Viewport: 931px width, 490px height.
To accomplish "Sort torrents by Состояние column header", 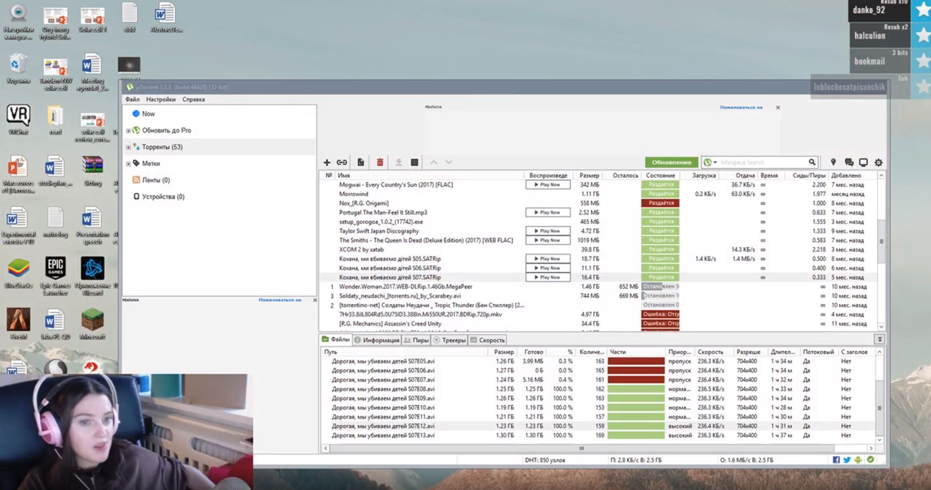I will [x=660, y=176].
